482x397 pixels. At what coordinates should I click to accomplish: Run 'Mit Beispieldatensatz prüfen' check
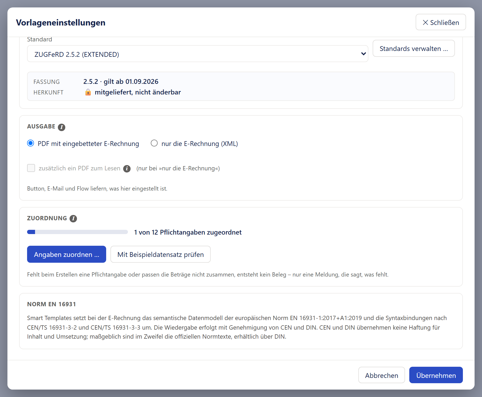click(x=161, y=254)
